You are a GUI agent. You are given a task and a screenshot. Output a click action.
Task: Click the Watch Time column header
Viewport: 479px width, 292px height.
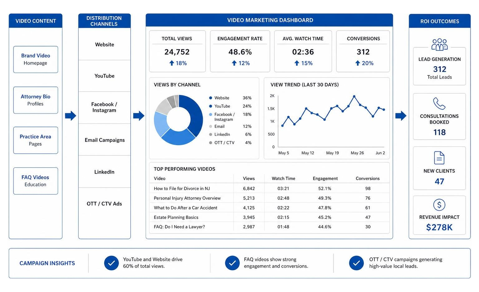tap(283, 179)
